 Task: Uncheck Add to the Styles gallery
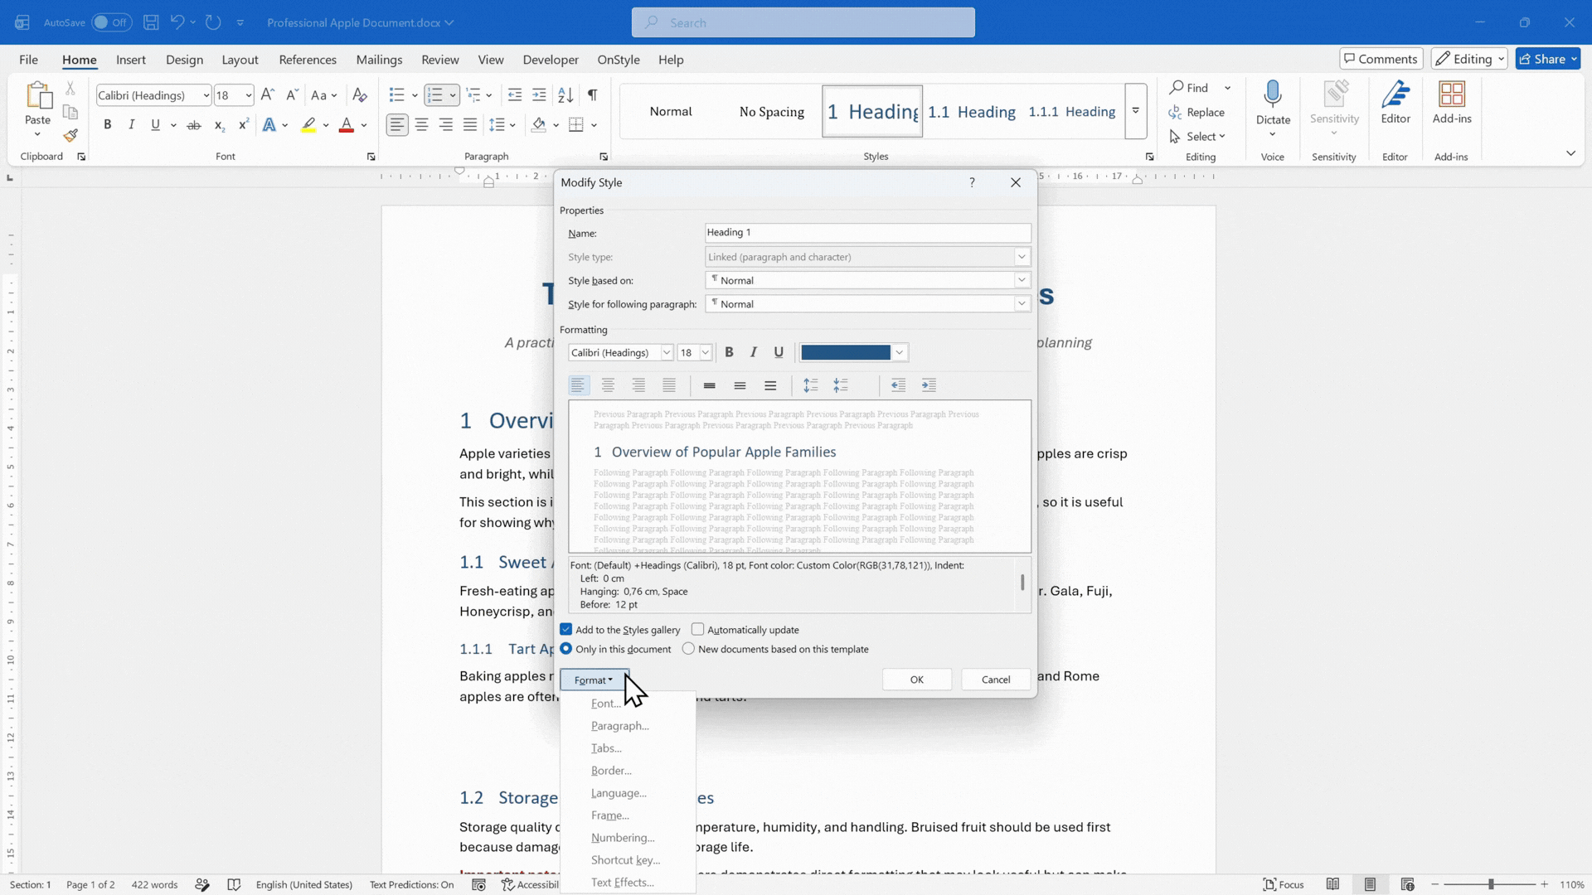(566, 630)
